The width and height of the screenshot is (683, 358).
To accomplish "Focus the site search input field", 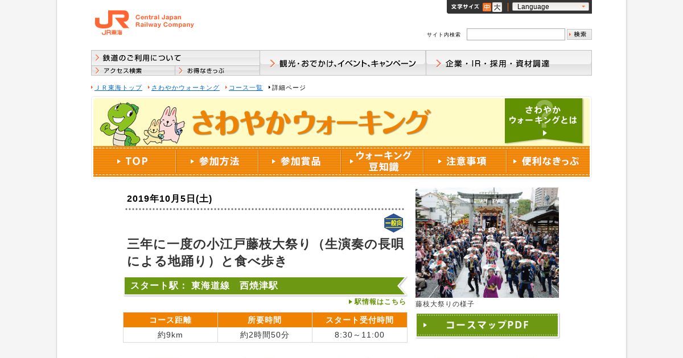I will [516, 35].
